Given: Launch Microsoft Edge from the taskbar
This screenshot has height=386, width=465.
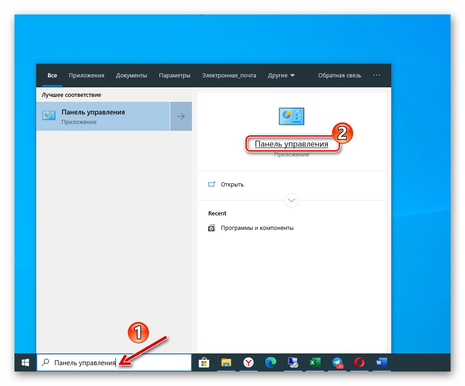Looking at the screenshot, I should pyautogui.click(x=270, y=362).
